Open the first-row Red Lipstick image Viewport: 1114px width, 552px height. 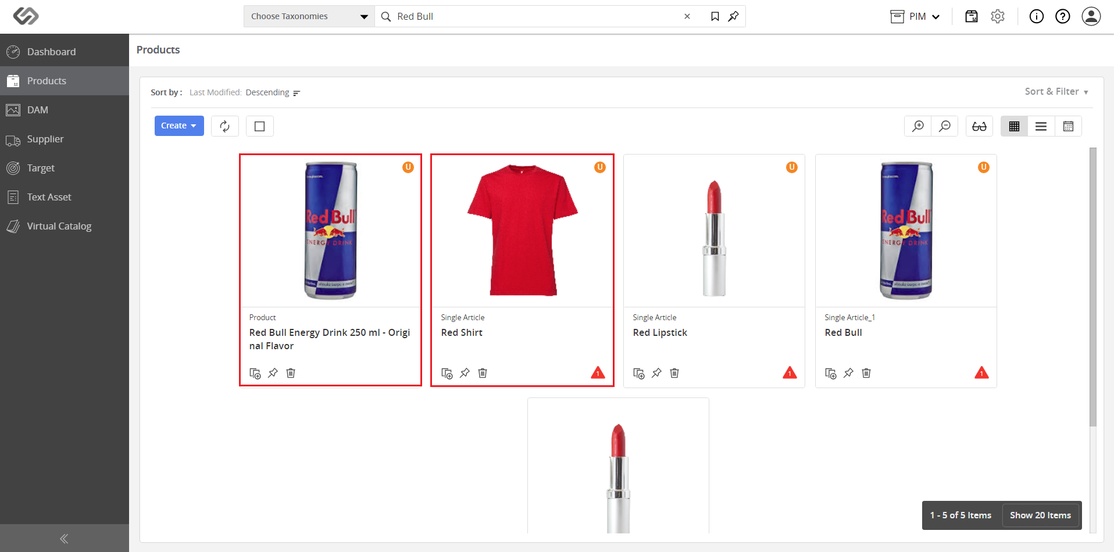pyautogui.click(x=714, y=238)
